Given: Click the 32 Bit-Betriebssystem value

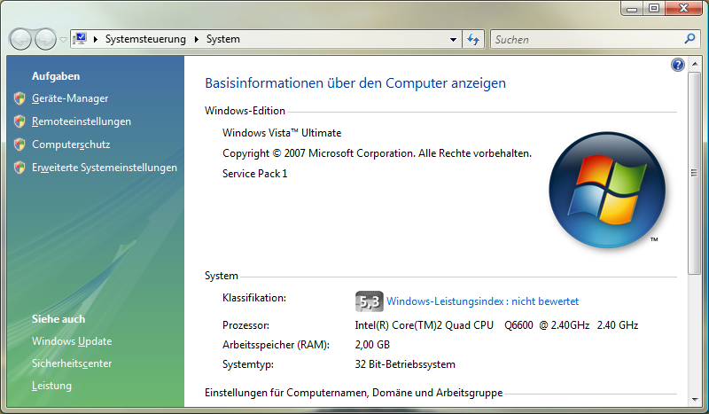Looking at the screenshot, I should pos(405,364).
